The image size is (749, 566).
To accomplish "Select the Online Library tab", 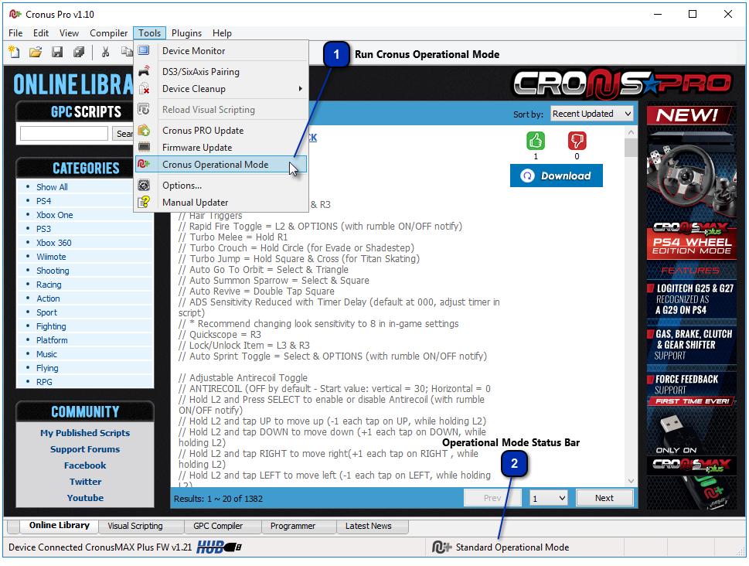I will tap(60, 525).
